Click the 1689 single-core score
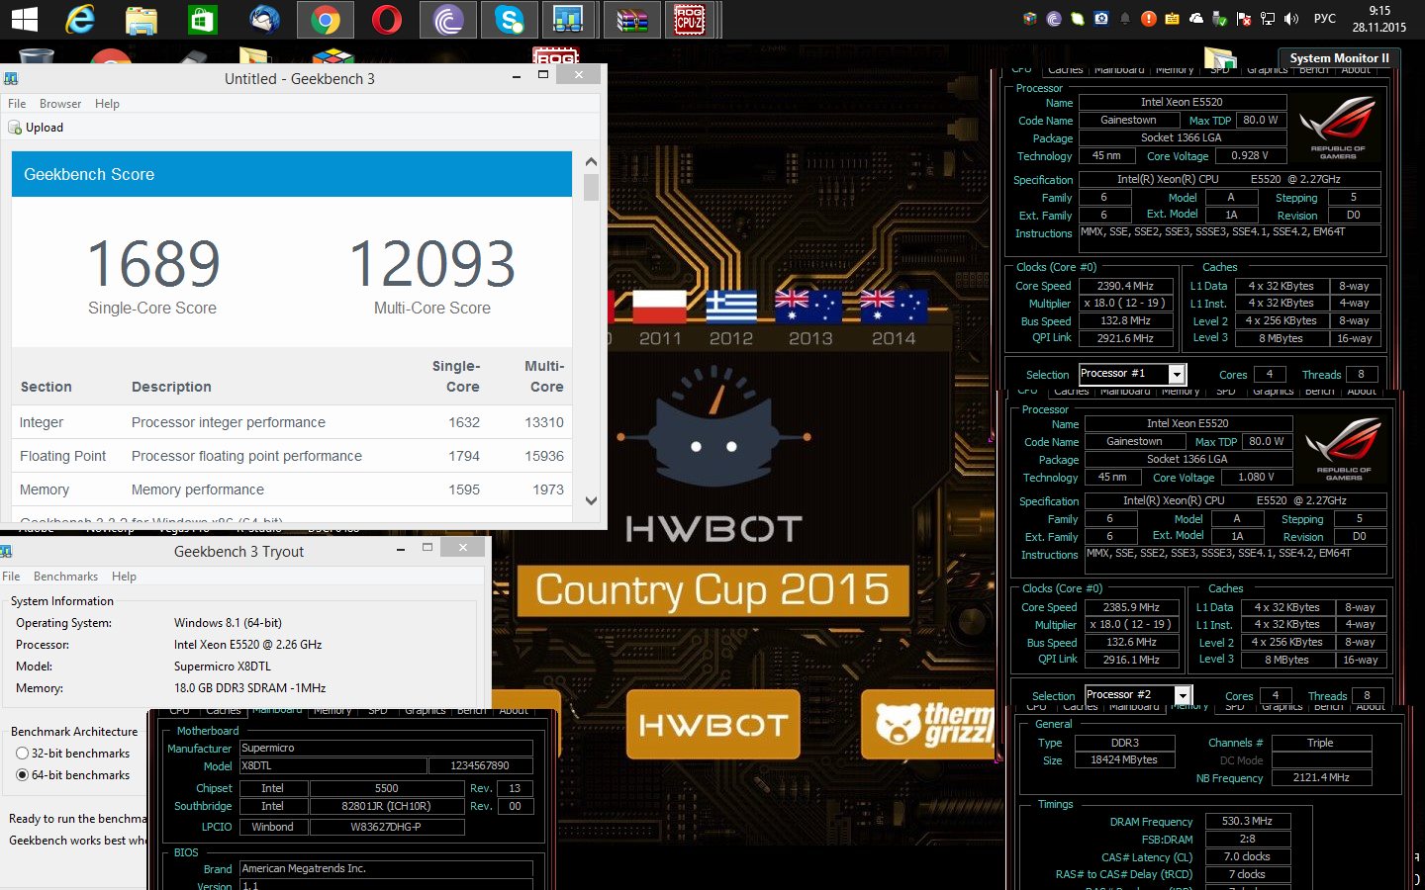 click(153, 264)
